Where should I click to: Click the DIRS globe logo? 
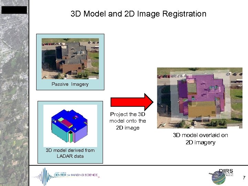[x=221, y=176]
